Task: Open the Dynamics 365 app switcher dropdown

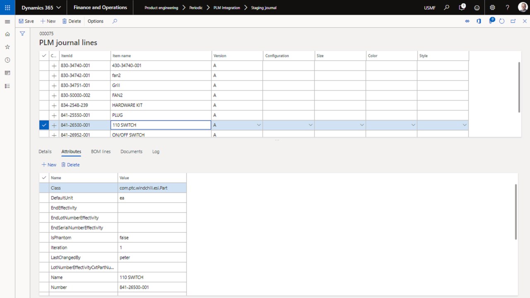Action: (41, 7)
